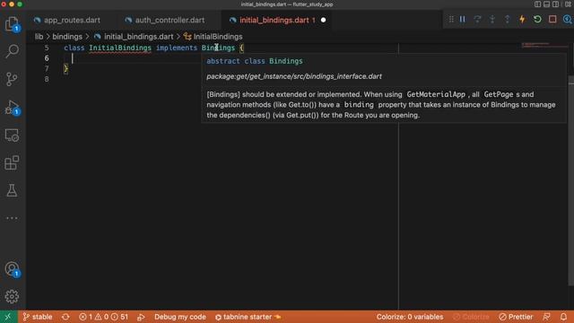Image resolution: width=574 pixels, height=323 pixels.
Task: Click Debug my code button
Action: (180, 317)
